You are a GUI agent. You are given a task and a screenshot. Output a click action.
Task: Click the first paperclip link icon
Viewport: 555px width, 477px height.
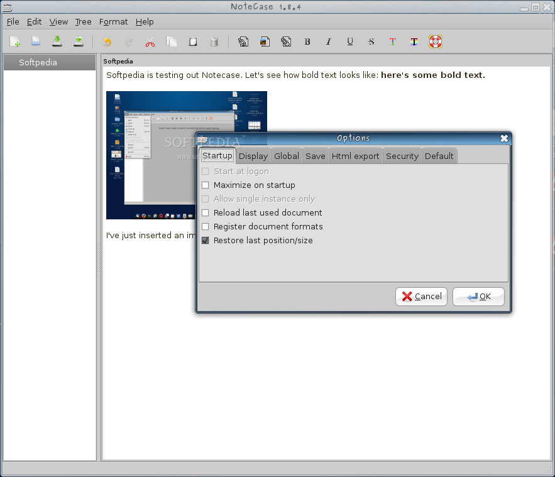tap(243, 41)
